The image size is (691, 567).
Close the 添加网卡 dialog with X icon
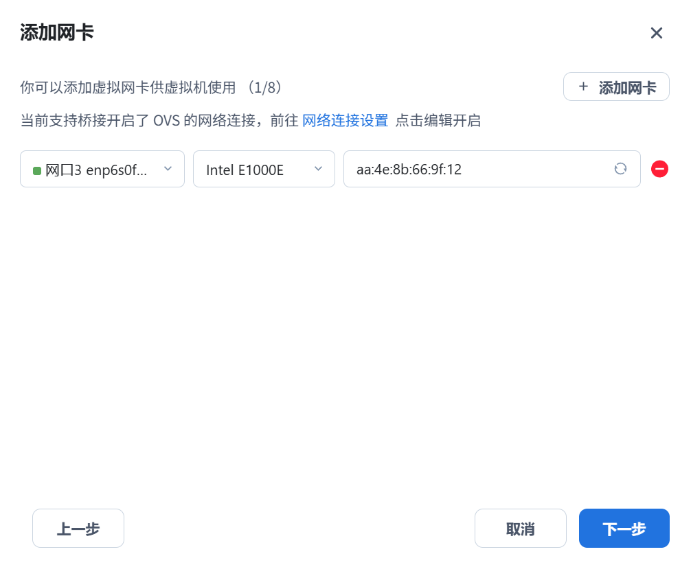pyautogui.click(x=656, y=32)
